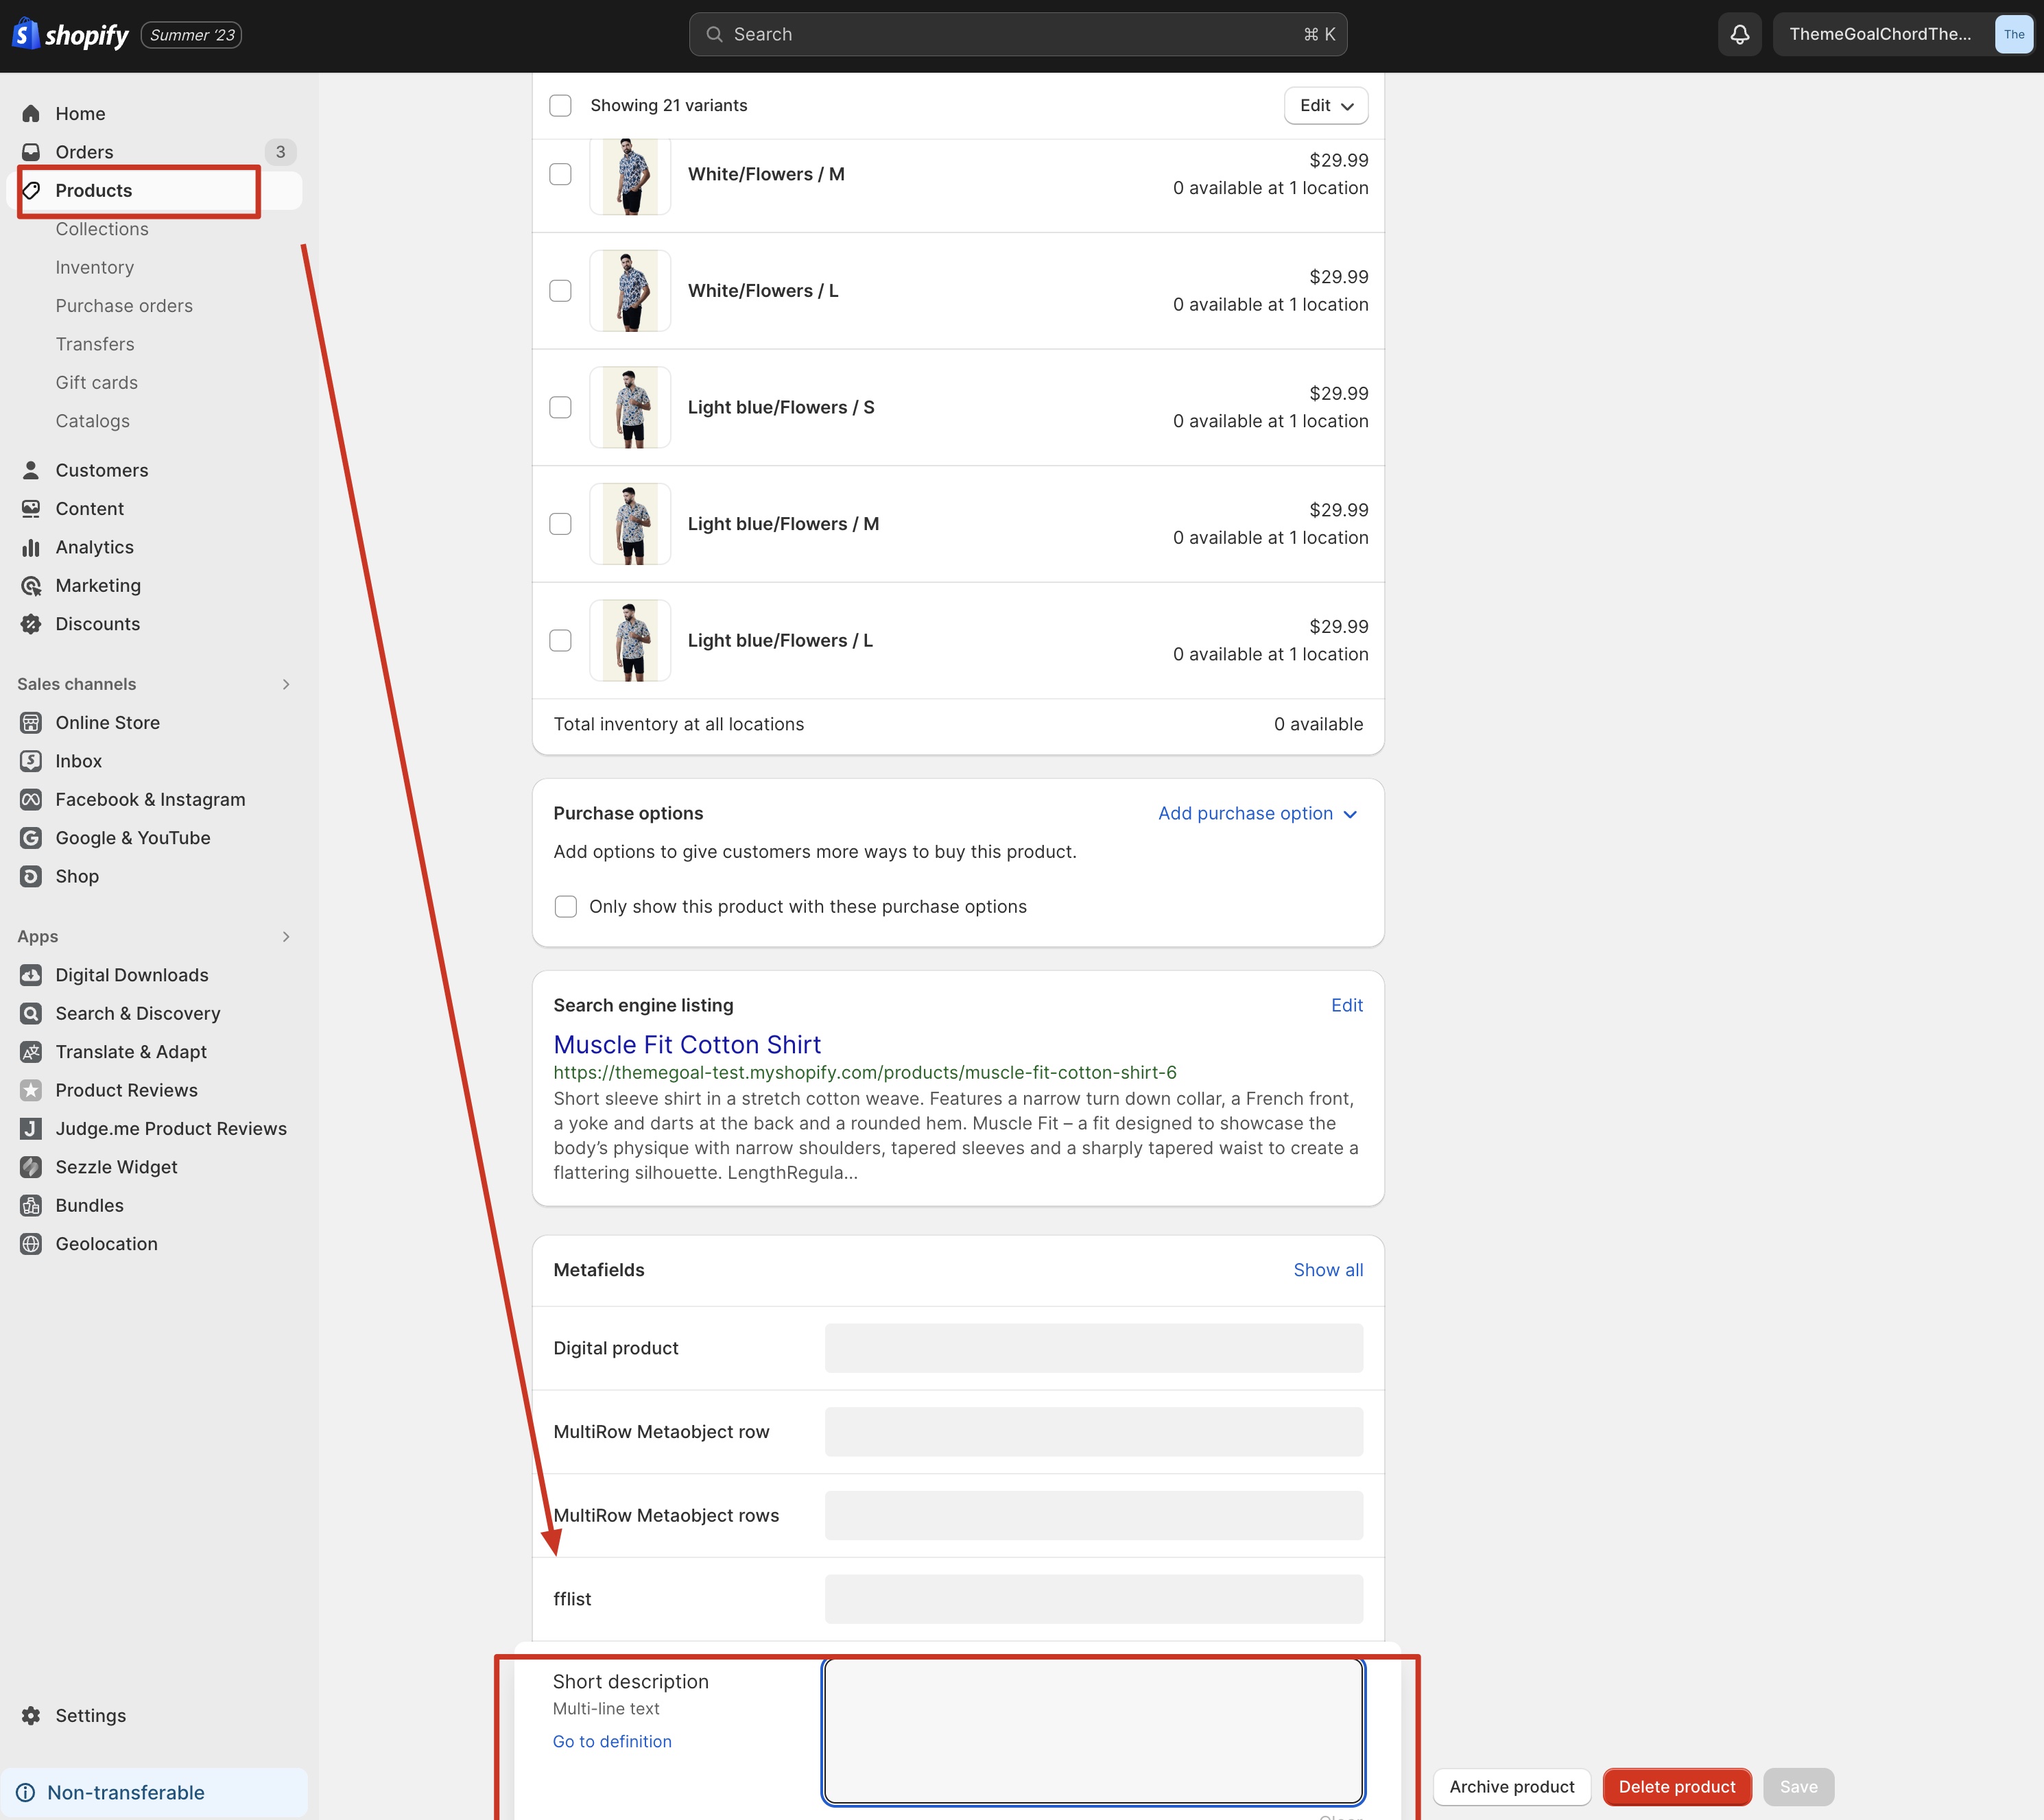Click the Marketing target icon
Screen dimensions: 2044x1820
31,585
